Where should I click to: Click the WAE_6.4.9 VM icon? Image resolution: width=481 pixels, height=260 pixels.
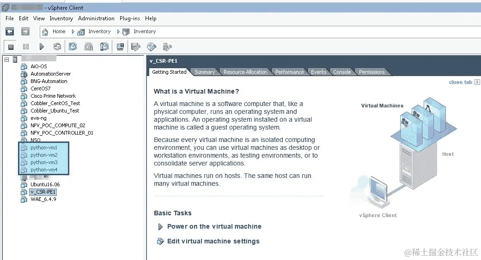pos(24,200)
